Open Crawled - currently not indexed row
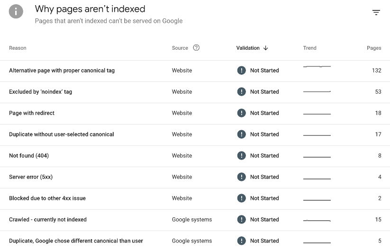The width and height of the screenshot is (390, 250). pyautogui.click(x=47, y=220)
